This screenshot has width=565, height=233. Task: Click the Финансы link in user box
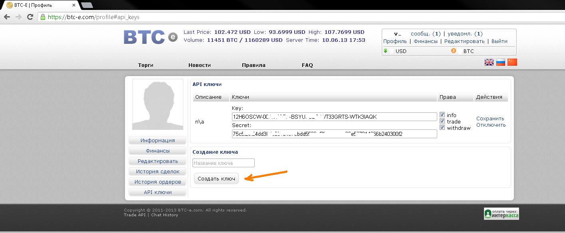pos(426,41)
